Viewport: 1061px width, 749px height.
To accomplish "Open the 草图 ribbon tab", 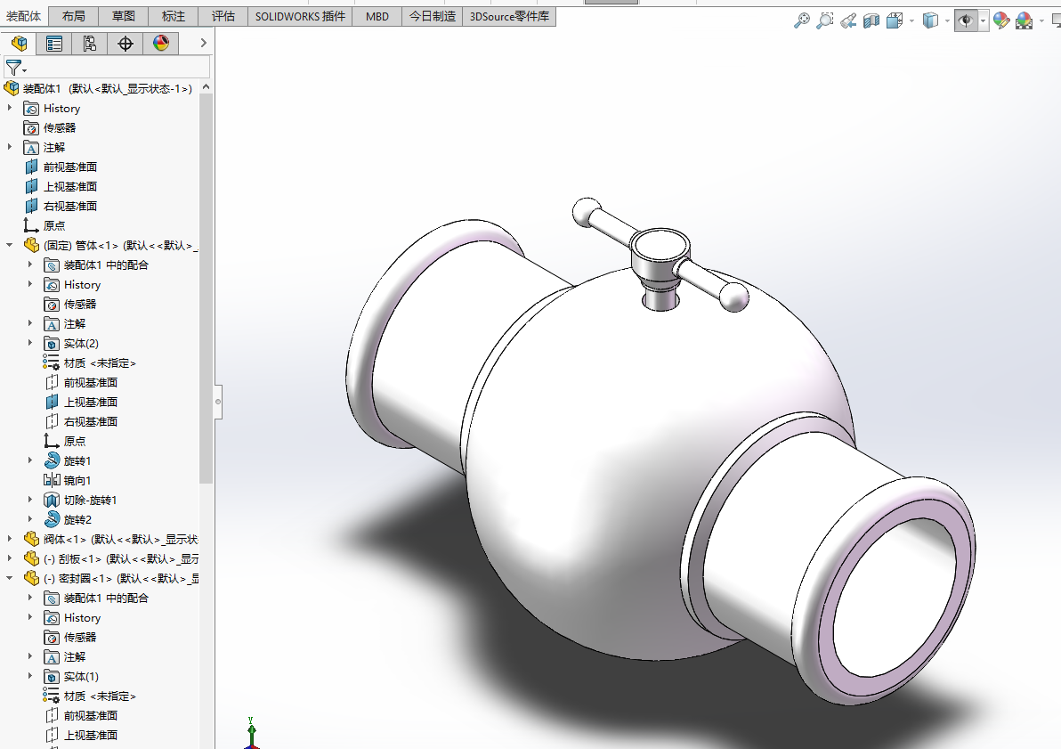I will [x=123, y=16].
